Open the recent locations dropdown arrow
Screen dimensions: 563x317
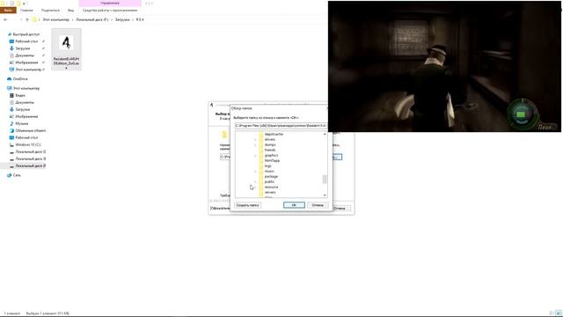[x=21, y=19]
